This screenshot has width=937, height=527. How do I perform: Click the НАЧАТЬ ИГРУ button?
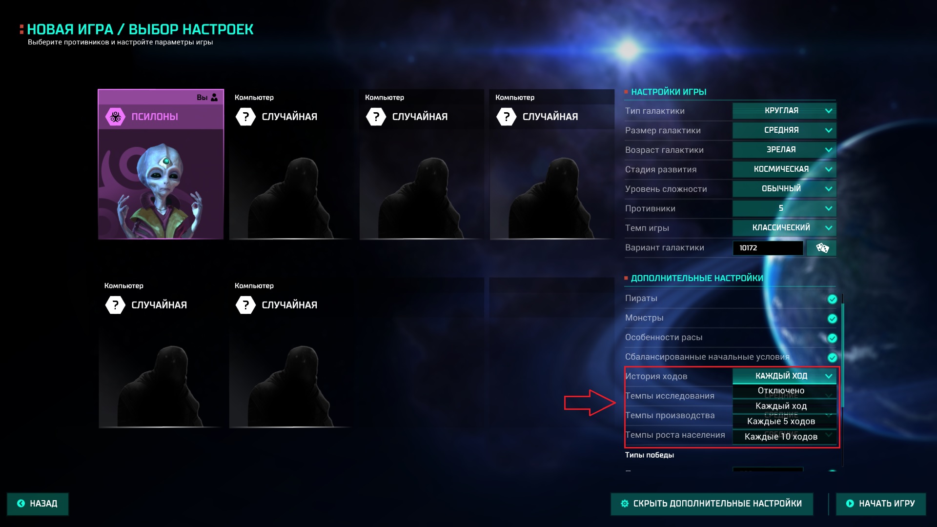881,504
